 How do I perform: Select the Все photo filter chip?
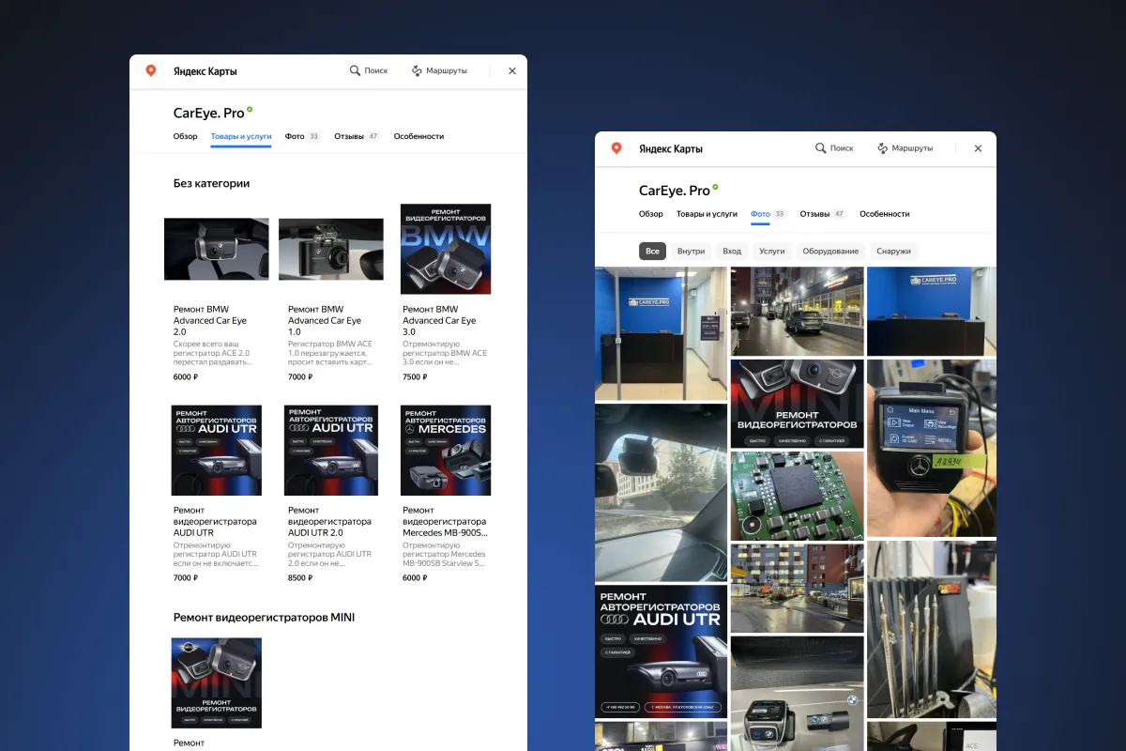point(652,251)
